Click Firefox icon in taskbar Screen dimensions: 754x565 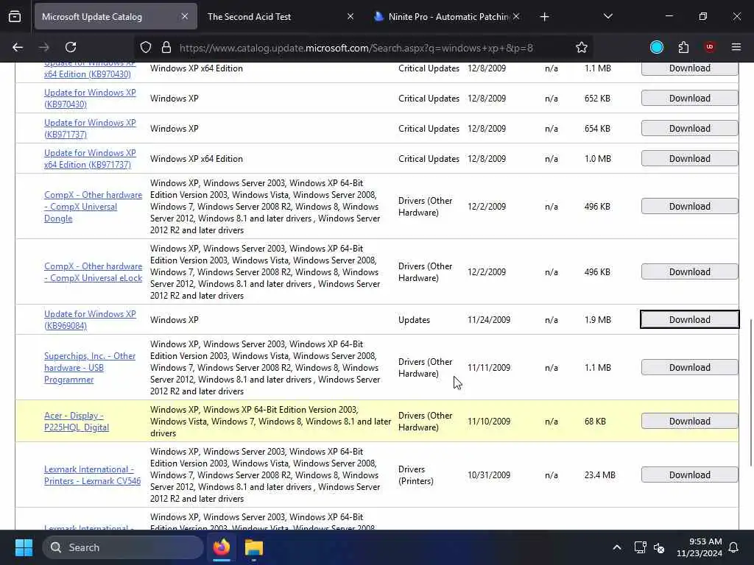click(221, 547)
